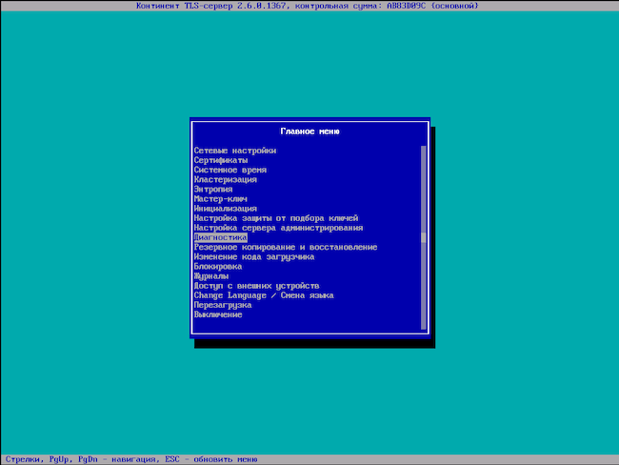Choose Change Language / Смена языка

pyautogui.click(x=264, y=295)
